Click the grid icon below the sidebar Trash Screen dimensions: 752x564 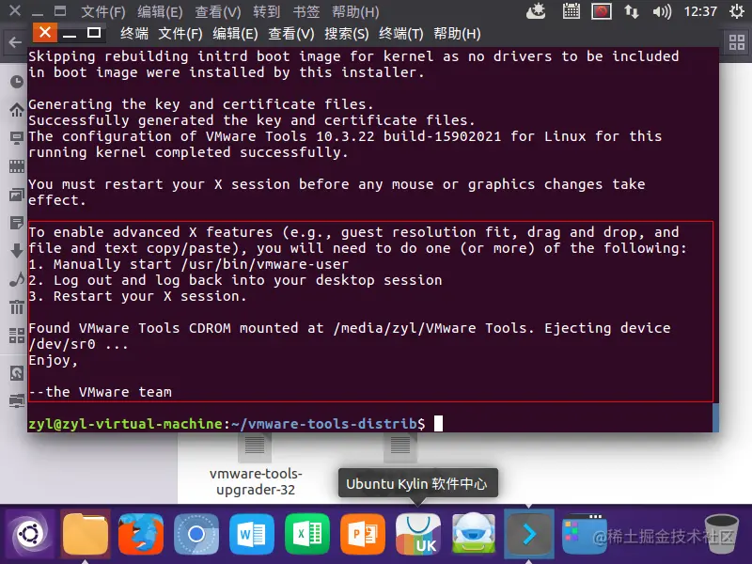click(17, 336)
